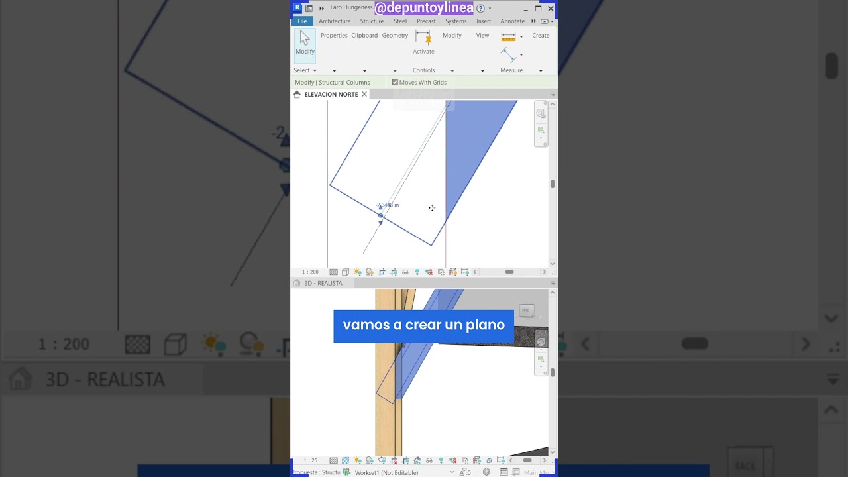The image size is (848, 477).
Task: Click Elevacion Norte vertical scrollbar thumb
Action: pyautogui.click(x=553, y=184)
